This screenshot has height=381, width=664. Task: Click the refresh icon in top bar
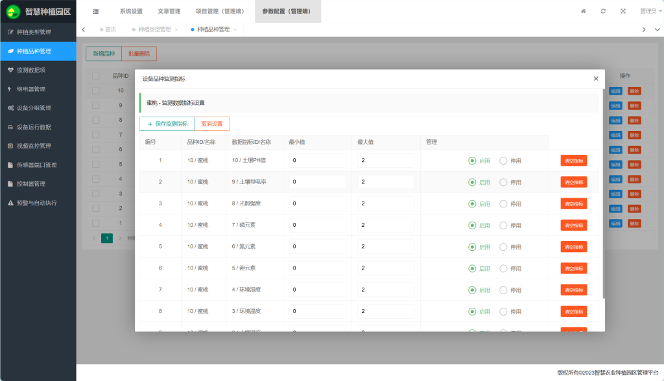(x=603, y=11)
